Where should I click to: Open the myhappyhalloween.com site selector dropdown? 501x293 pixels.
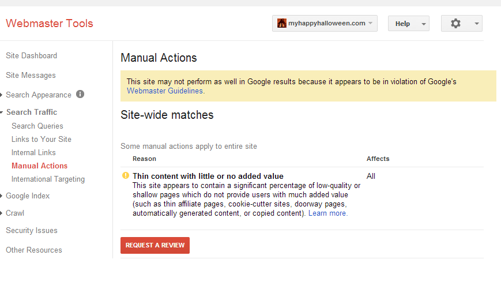point(325,23)
